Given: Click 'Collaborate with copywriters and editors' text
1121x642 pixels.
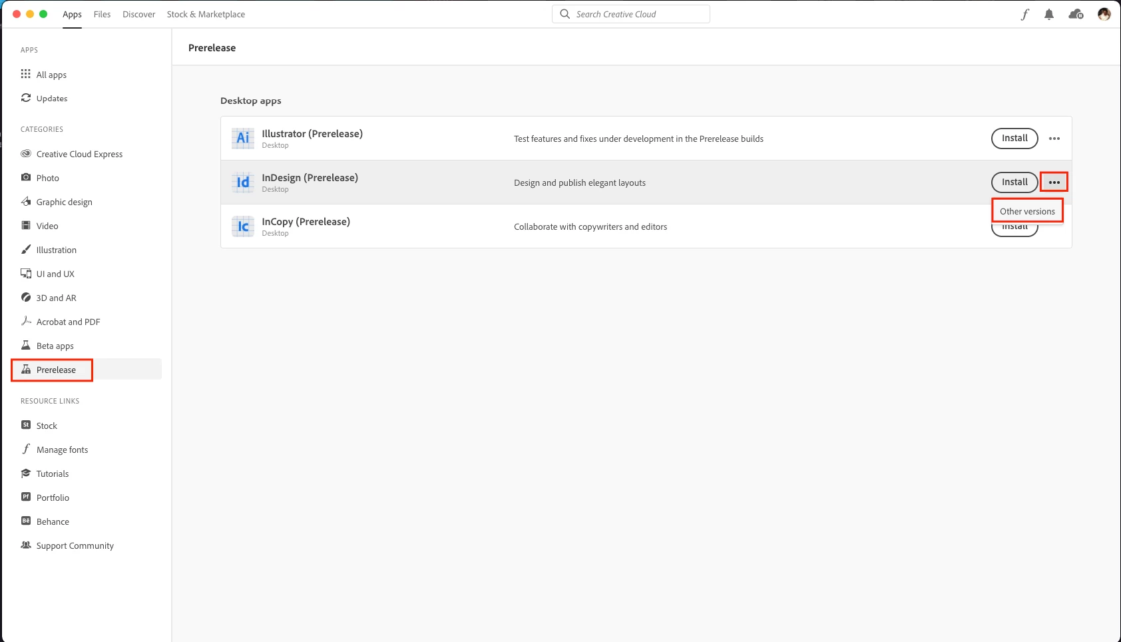Looking at the screenshot, I should tap(590, 226).
